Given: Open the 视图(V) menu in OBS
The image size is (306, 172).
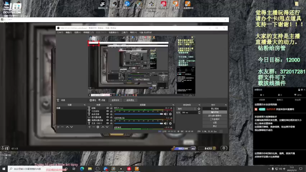Looking at the screenshot, I should 78,32.
